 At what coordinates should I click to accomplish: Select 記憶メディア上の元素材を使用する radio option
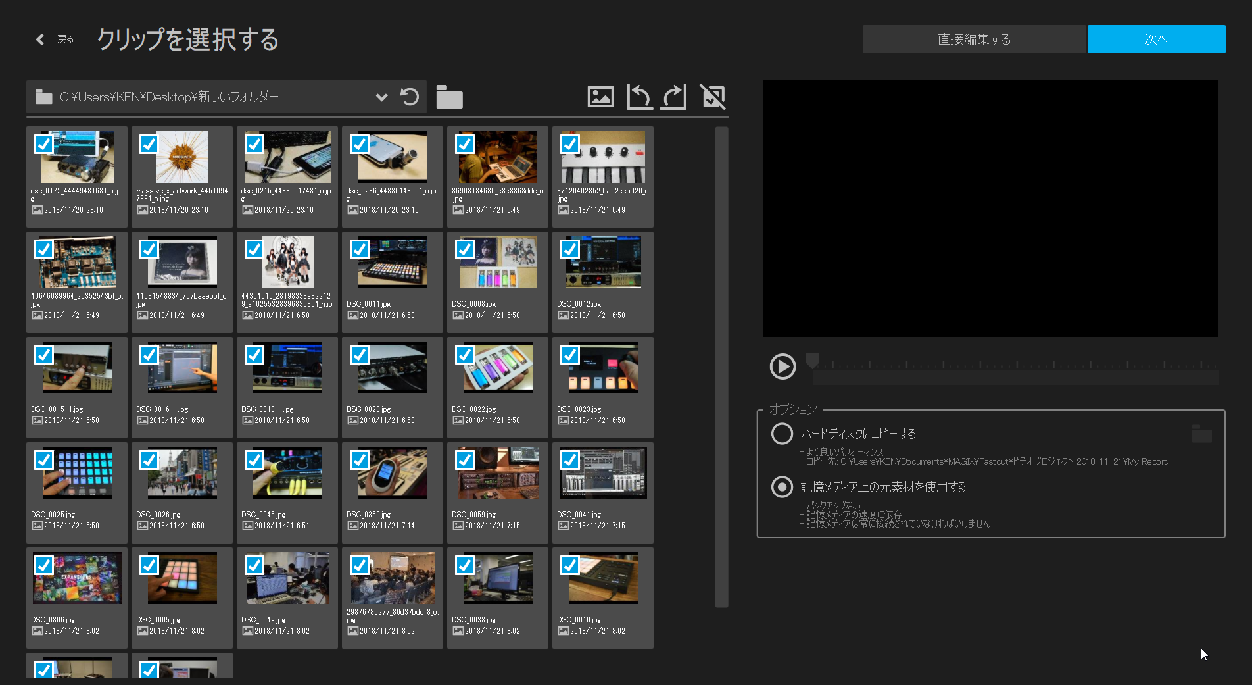click(782, 487)
